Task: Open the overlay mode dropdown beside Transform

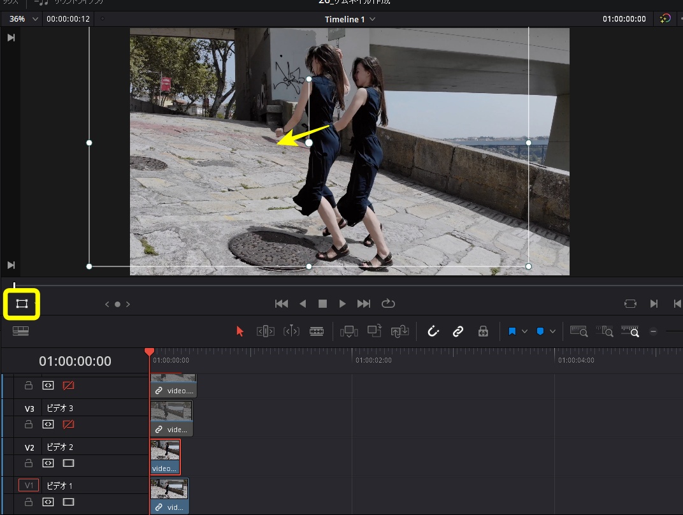Action: [36, 303]
